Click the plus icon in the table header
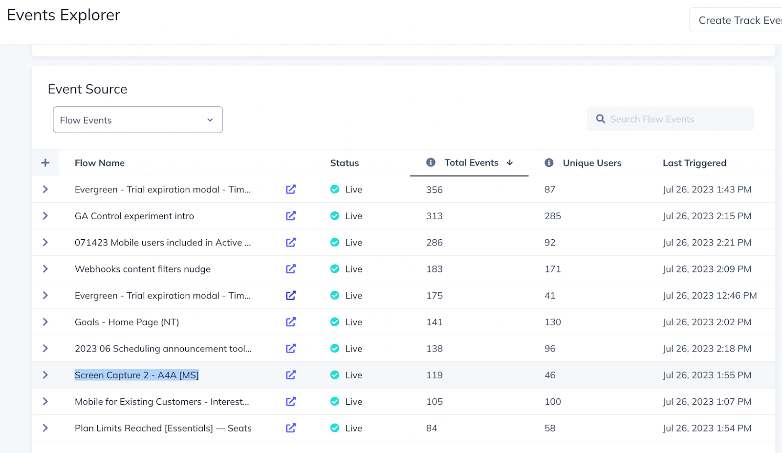 45,163
